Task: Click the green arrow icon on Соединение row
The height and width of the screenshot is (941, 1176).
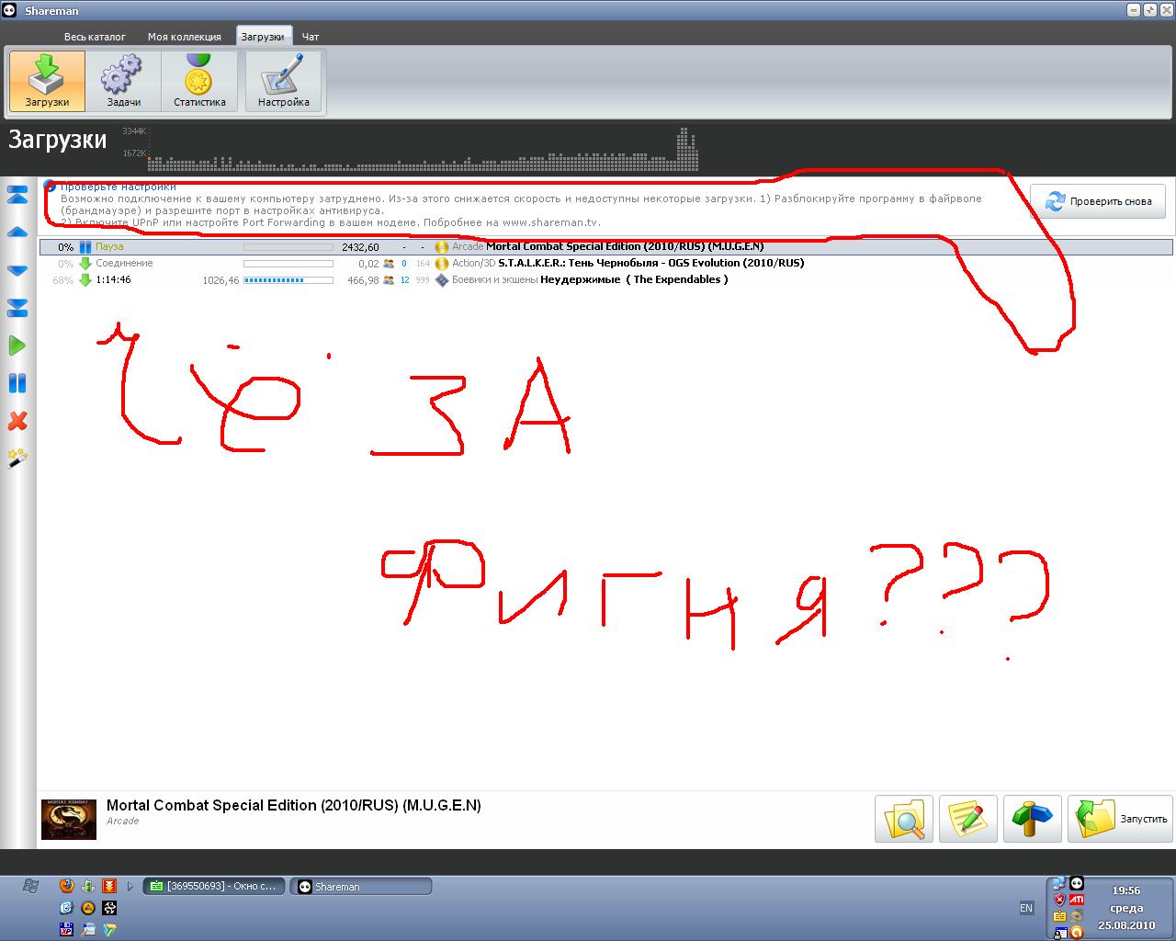Action: coord(85,263)
